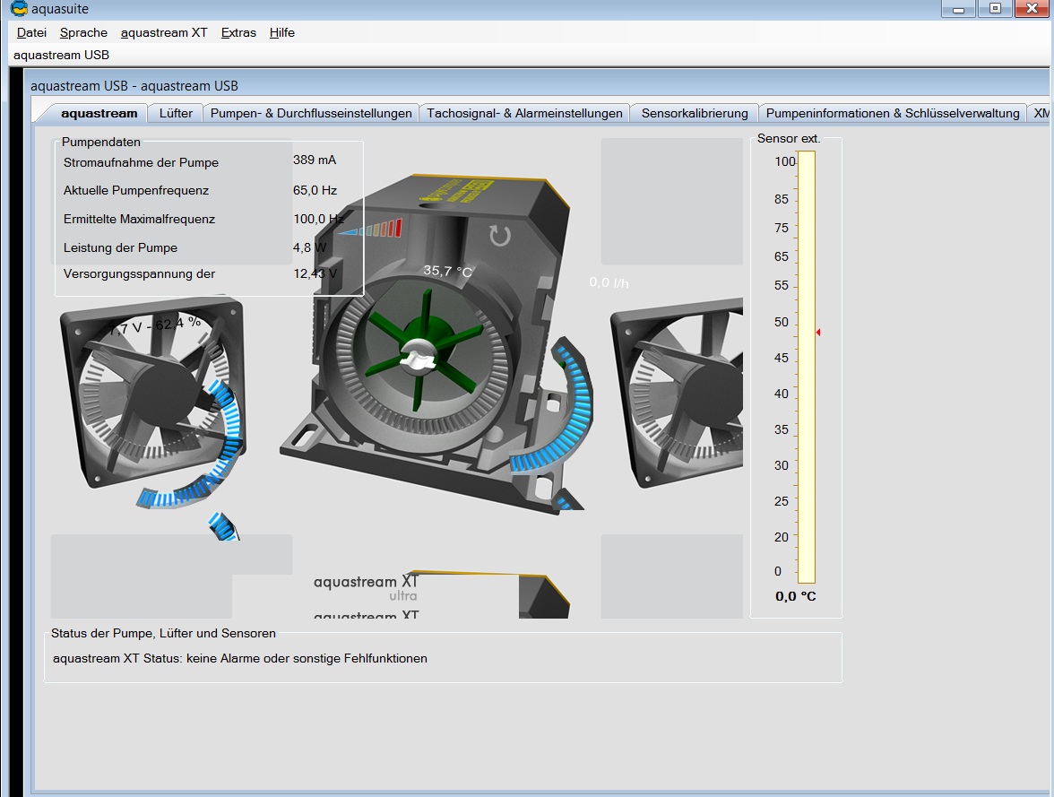Screen dimensions: 1054x797
Task: Open Tachosignal- & Alarmeinstellungen tab
Action: click(524, 113)
